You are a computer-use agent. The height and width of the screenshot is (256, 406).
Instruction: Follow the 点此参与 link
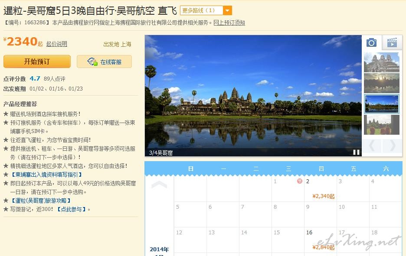point(72,209)
